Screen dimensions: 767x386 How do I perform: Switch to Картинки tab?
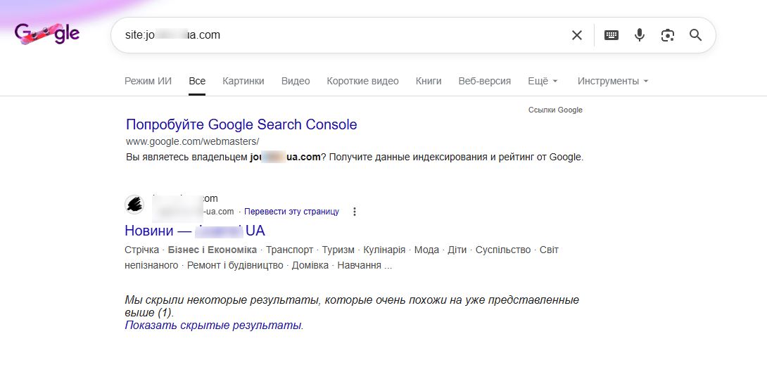click(x=243, y=81)
